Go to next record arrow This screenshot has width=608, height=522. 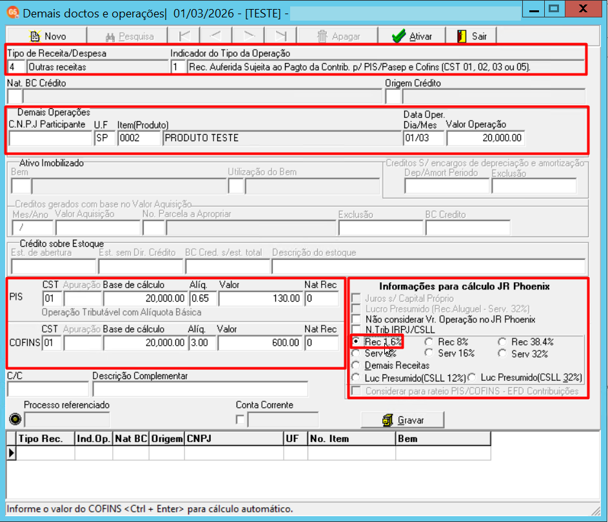249,36
